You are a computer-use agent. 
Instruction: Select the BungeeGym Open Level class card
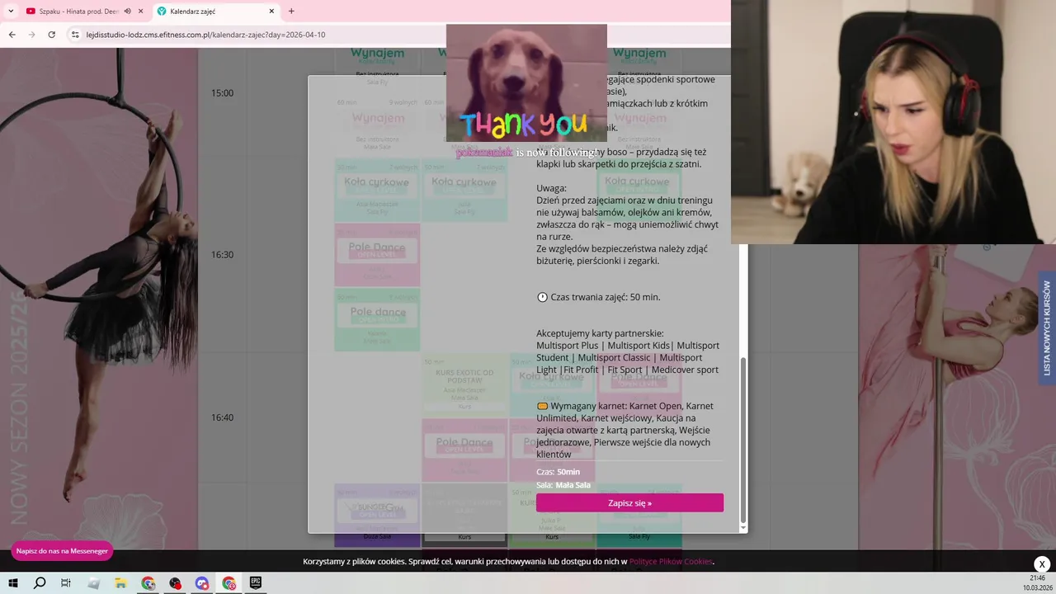pos(377,515)
